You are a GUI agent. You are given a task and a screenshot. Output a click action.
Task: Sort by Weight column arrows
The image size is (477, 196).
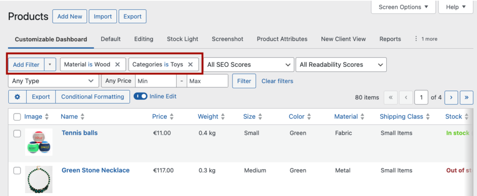point(223,117)
